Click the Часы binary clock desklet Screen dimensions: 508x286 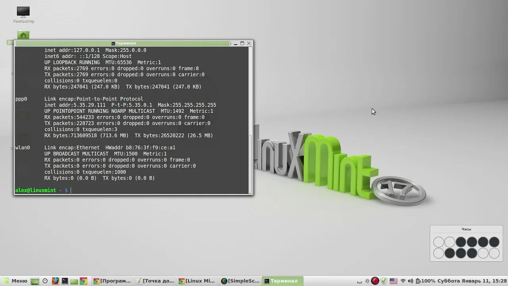pos(466,243)
